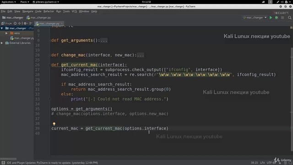Open the Run menu
The width and height of the screenshot is (293, 165).
click(x=59, y=11)
